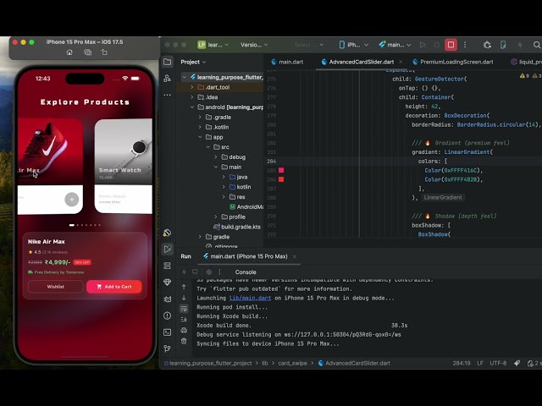Viewport: 542px width, 406px height.
Task: Click the hot restart icon in Run panel
Action: pyautogui.click(x=196, y=272)
